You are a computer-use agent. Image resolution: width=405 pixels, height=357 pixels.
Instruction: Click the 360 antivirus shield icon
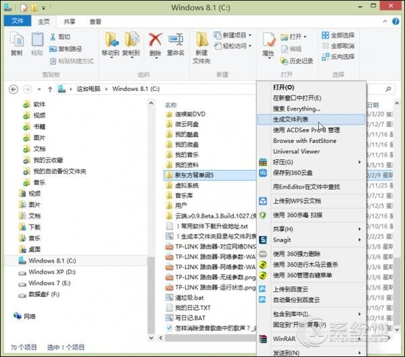coord(263,215)
